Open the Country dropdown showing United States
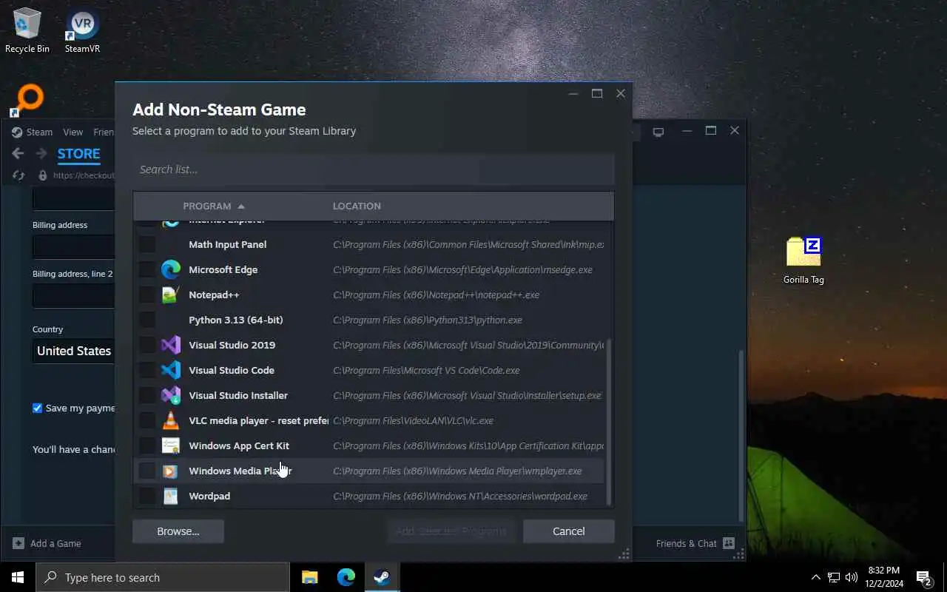The image size is (947, 592). pyautogui.click(x=74, y=351)
